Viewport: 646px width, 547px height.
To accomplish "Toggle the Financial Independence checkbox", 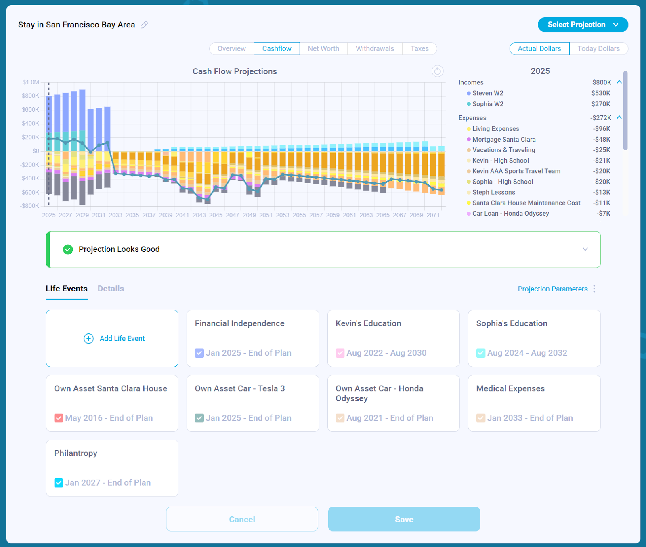I will pos(199,353).
